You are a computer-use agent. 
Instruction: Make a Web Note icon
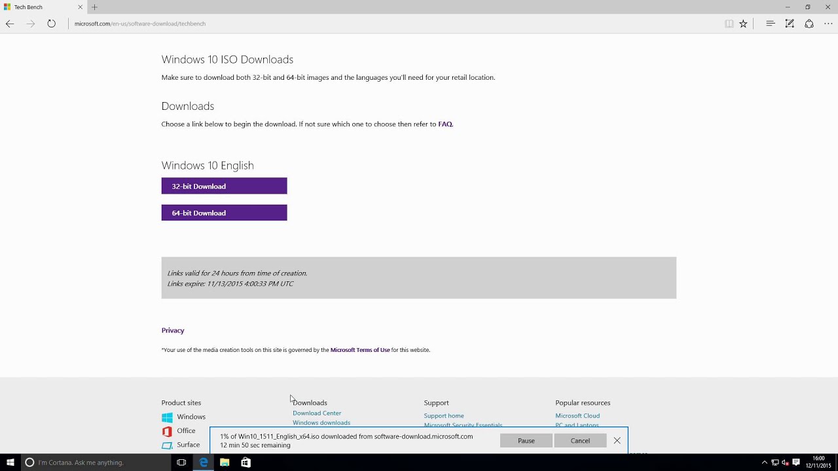click(790, 24)
